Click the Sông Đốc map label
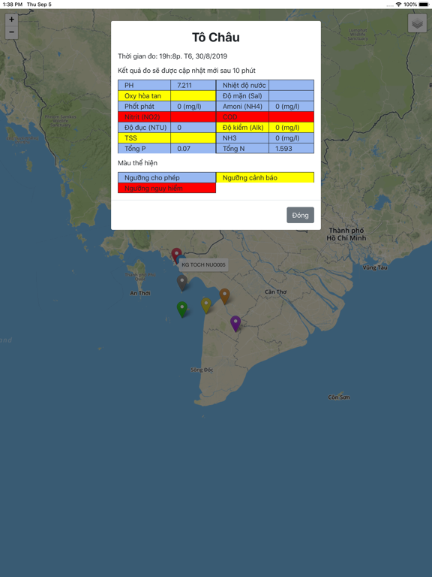Screen dimensions: 432x577 tap(202, 370)
